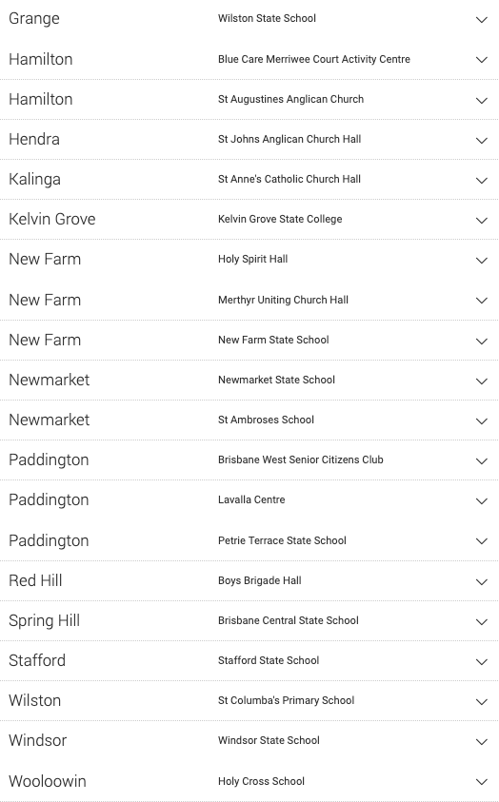This screenshot has width=499, height=802.
Task: Expand Brisbane Central State School chevron
Action: [x=482, y=622]
